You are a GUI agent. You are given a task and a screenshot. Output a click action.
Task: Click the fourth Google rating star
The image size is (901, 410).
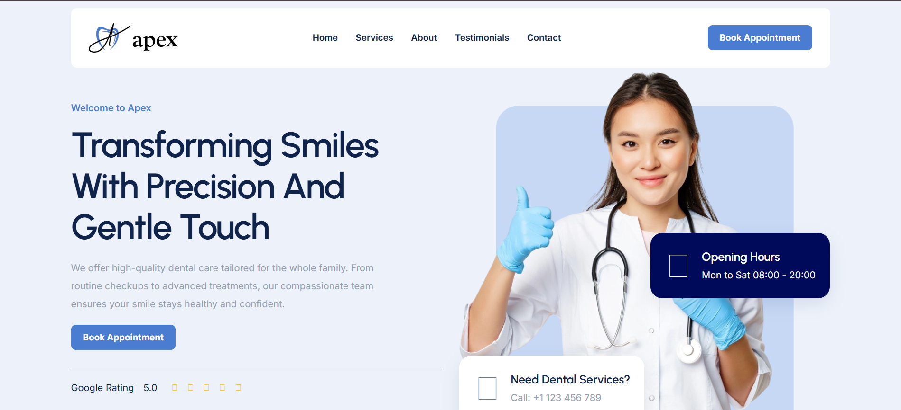pos(222,388)
